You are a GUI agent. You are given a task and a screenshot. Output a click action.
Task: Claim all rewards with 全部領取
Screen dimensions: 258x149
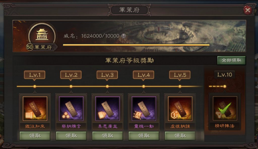click(231, 60)
